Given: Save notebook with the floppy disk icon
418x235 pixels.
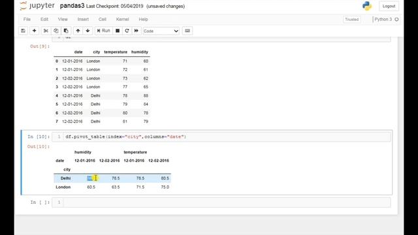Looking at the screenshot, I should click(24, 31).
